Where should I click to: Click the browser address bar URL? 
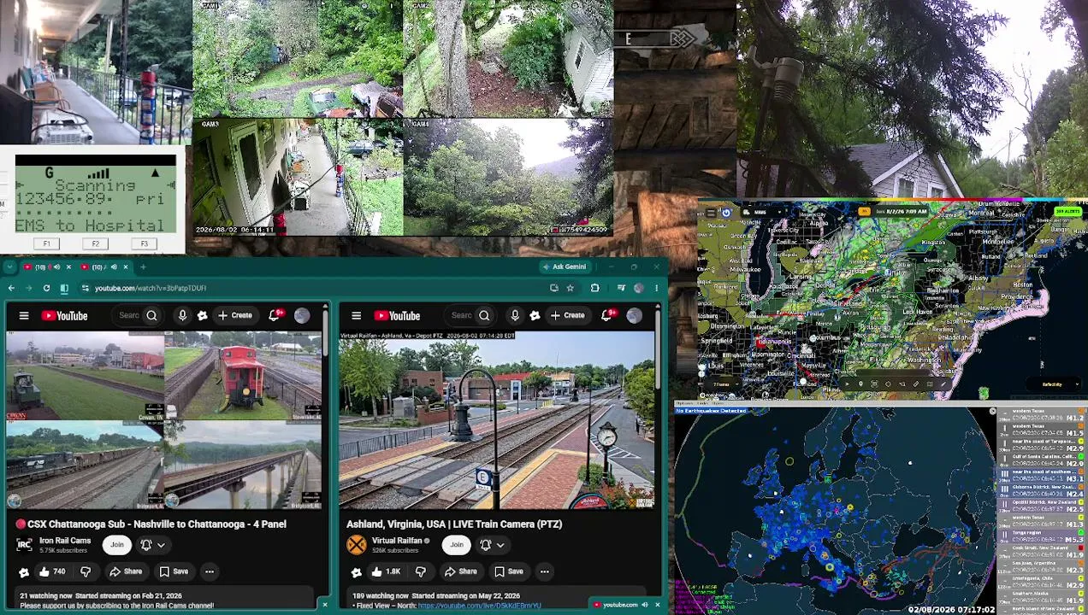pyautogui.click(x=151, y=288)
